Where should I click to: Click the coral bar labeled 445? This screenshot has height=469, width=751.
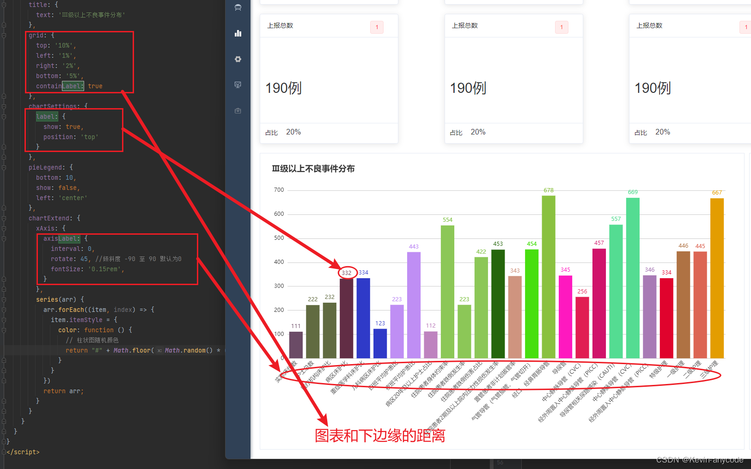(x=700, y=305)
